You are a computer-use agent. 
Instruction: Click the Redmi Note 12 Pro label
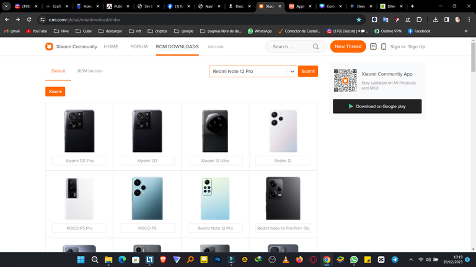click(x=215, y=228)
